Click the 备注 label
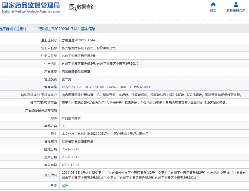249x191 pixels. point(54,134)
